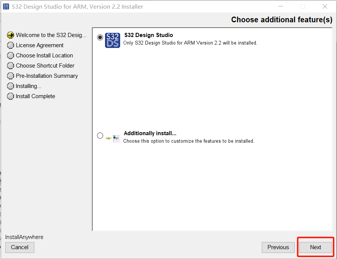The image size is (337, 259).
Task: Click the Additionally install feature icon
Action: click(113, 139)
